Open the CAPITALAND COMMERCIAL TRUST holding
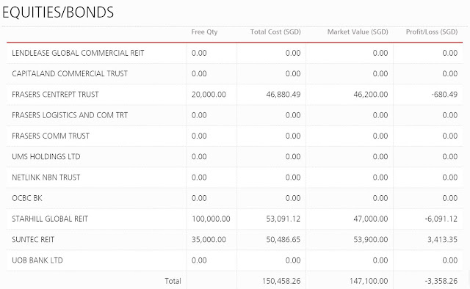The width and height of the screenshot is (470, 289). tap(70, 73)
